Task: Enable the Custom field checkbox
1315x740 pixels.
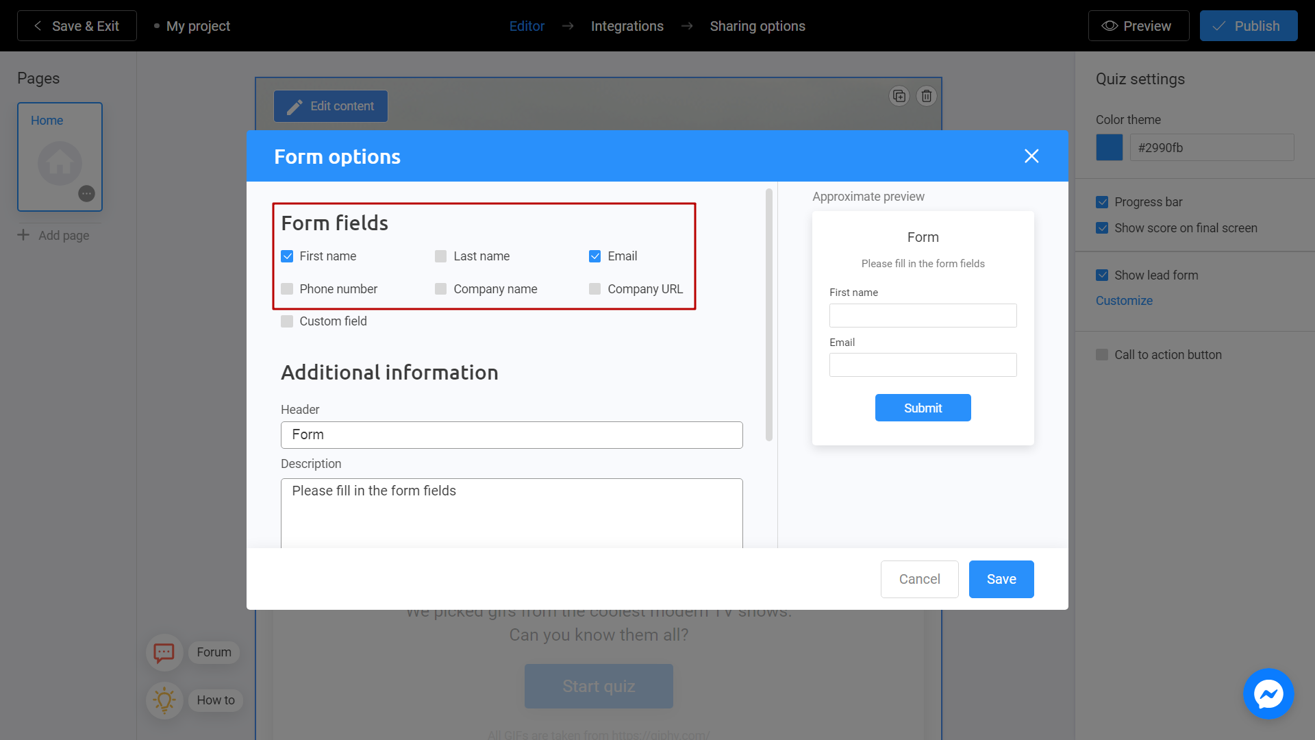Action: coord(286,321)
